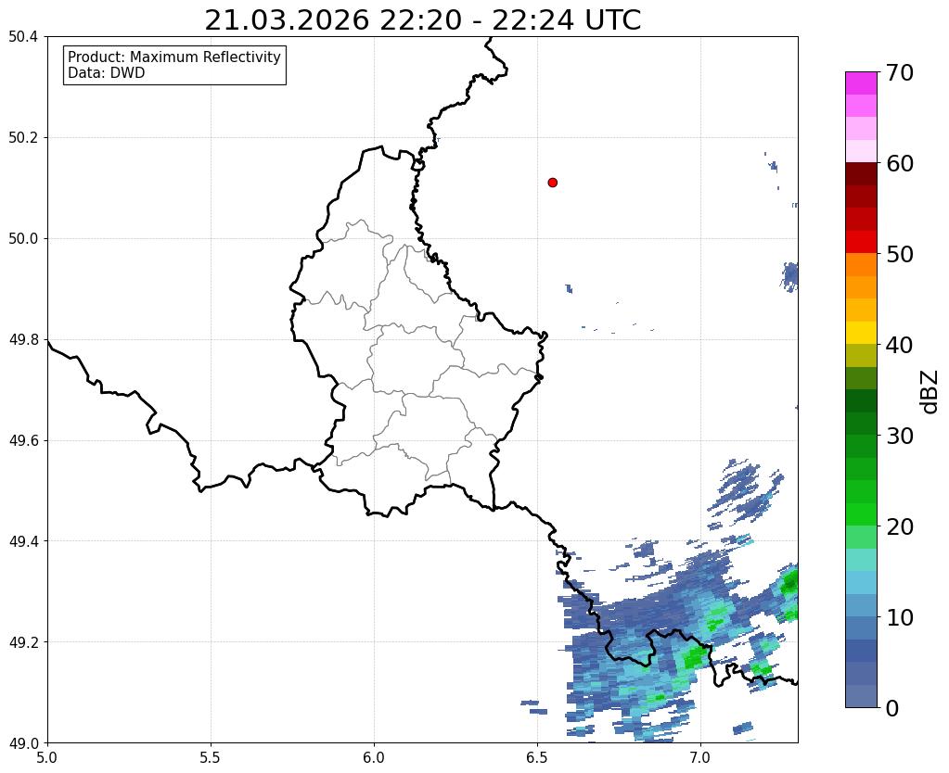
Task: Click the latitude axis label '50.0'
Action: click(23, 239)
